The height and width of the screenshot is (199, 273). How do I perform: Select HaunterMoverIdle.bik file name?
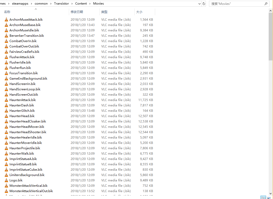coord(26,143)
